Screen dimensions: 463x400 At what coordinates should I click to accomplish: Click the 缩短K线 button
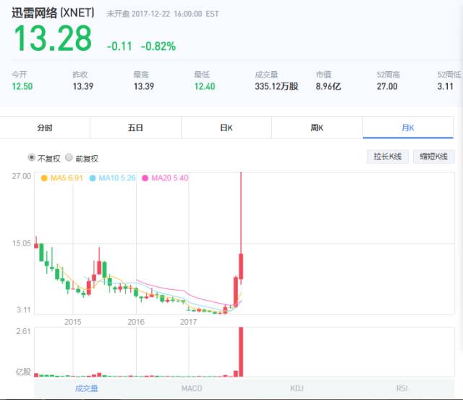(x=433, y=157)
